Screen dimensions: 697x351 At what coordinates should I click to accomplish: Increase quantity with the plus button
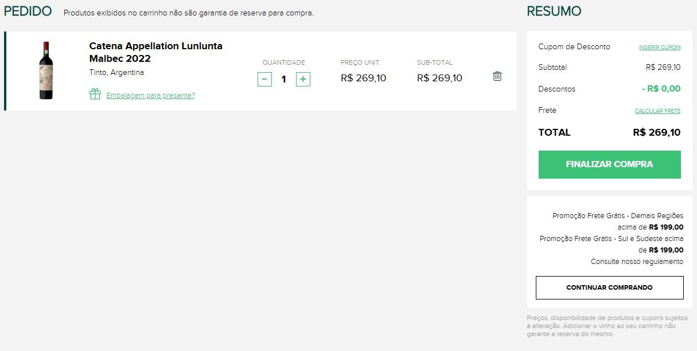coord(303,79)
